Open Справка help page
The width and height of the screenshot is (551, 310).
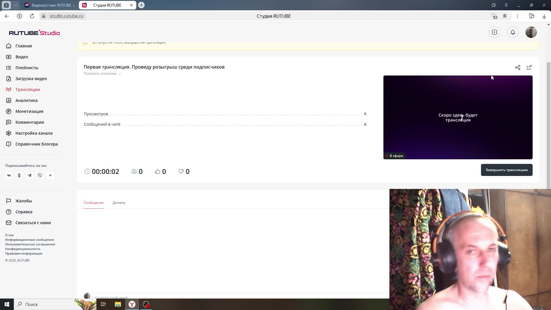24,212
